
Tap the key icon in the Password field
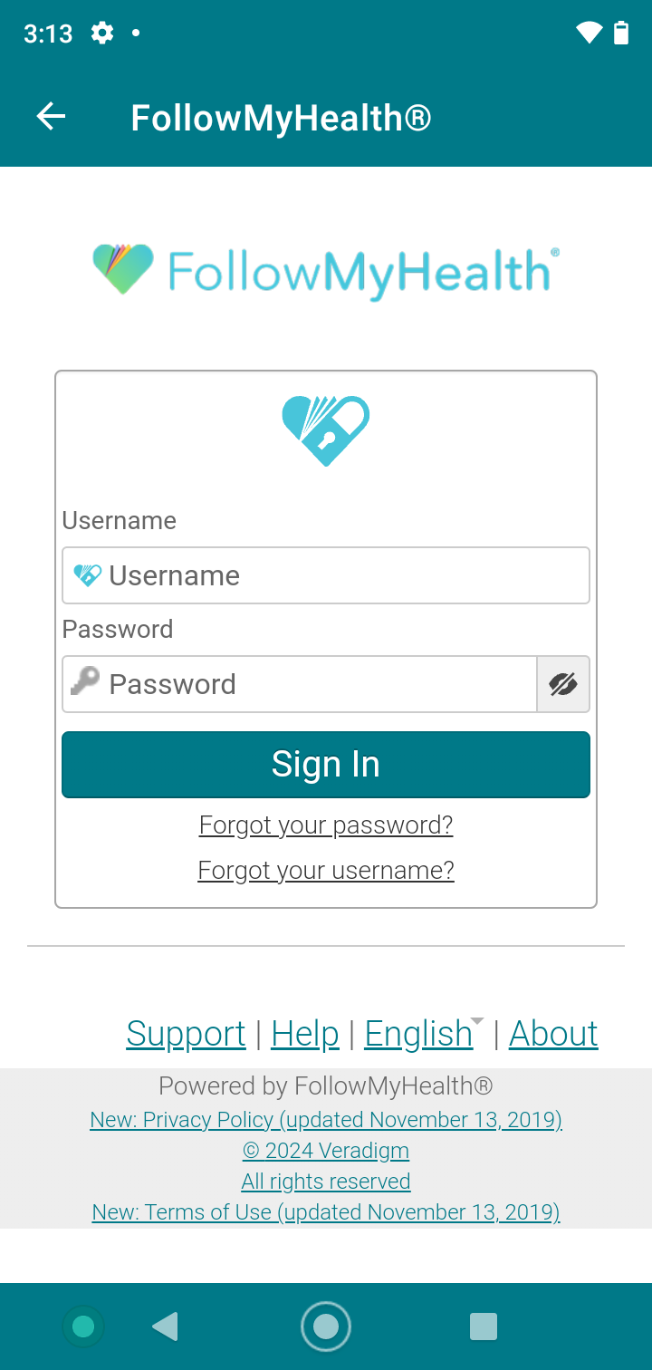[x=87, y=683]
